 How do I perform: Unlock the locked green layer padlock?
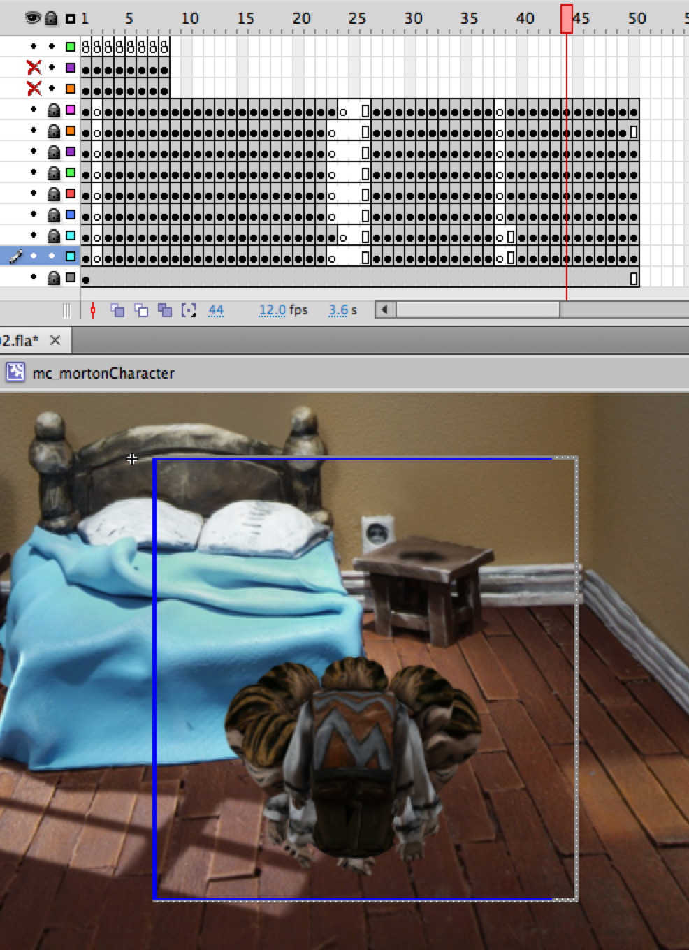52,173
